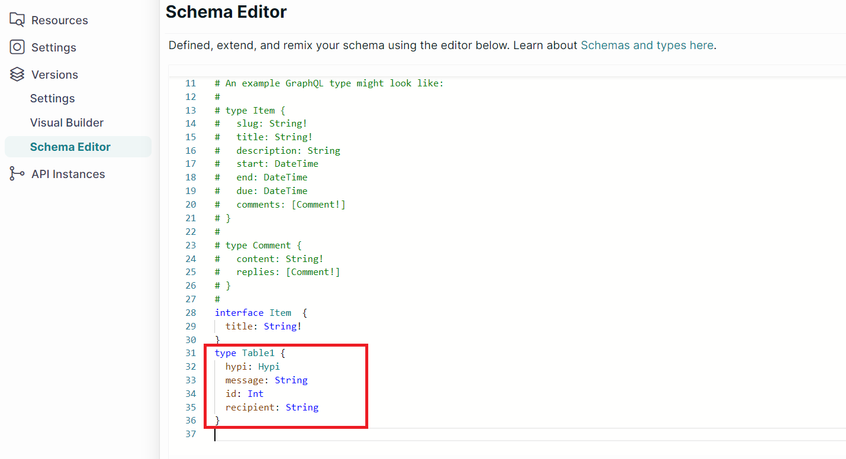Place cursor on empty line 37
This screenshot has width=846, height=459.
pos(530,434)
